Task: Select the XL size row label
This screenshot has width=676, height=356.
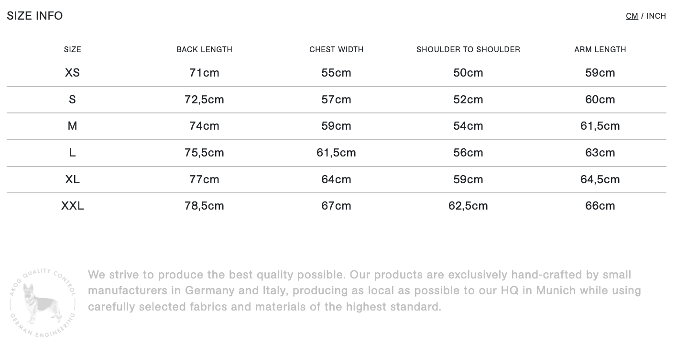Action: [73, 179]
